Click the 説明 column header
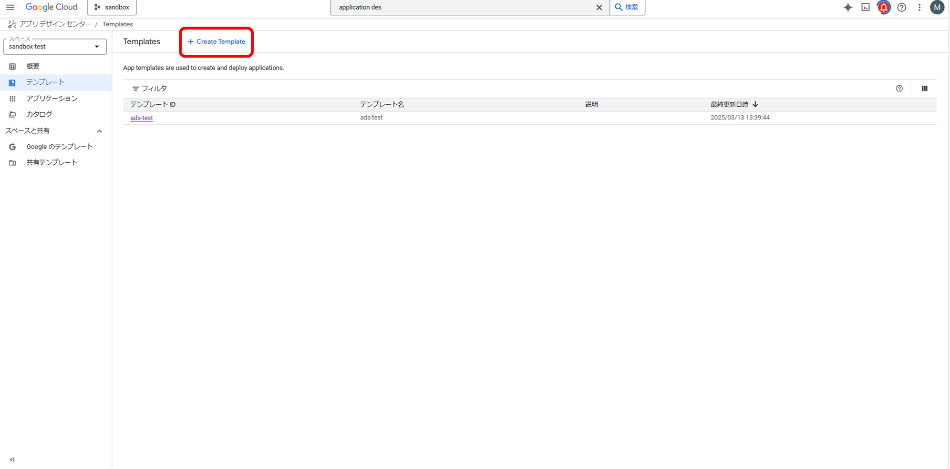 (592, 105)
